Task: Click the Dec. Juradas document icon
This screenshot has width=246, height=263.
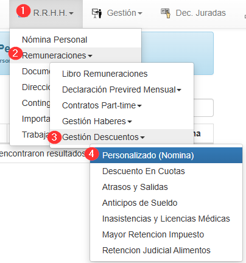Action: point(166,13)
